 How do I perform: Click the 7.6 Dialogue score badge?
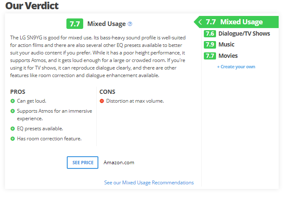click(x=210, y=34)
